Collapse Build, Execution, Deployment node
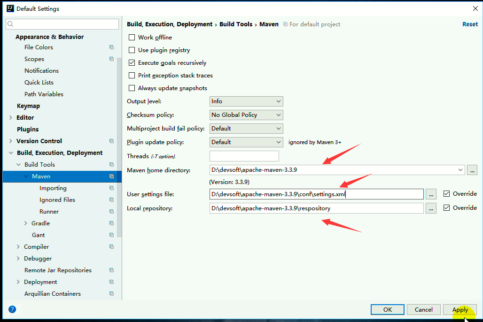The width and height of the screenshot is (483, 322). 11,153
